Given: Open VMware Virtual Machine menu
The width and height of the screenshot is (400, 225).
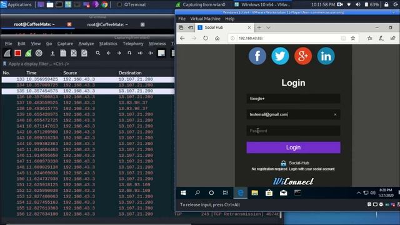Looking at the screenshot, I should coord(205,19).
